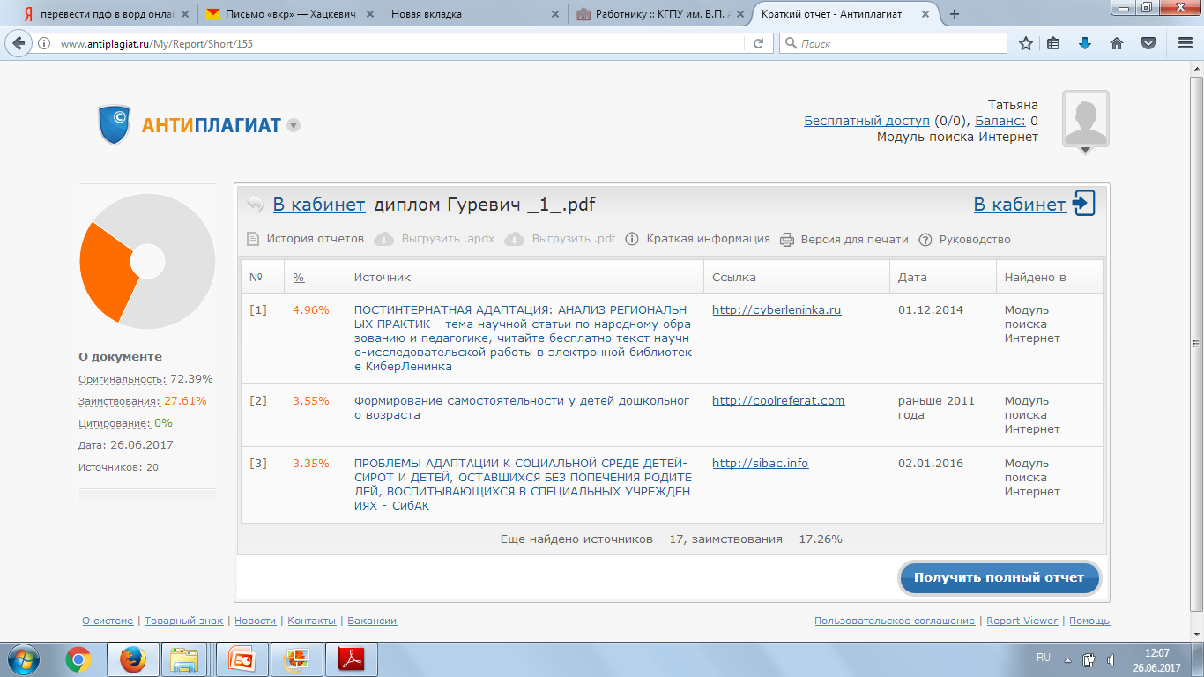
Task: Click the exit-to-cabinet icon at top right
Action: pos(1084,204)
